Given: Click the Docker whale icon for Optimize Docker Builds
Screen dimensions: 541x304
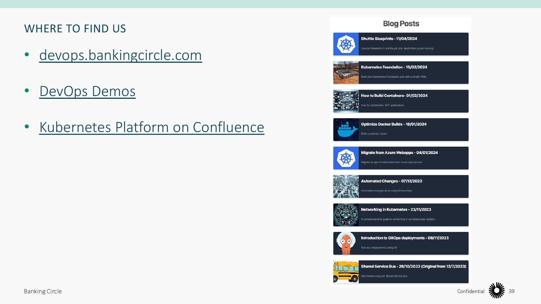Looking at the screenshot, I should 346,129.
